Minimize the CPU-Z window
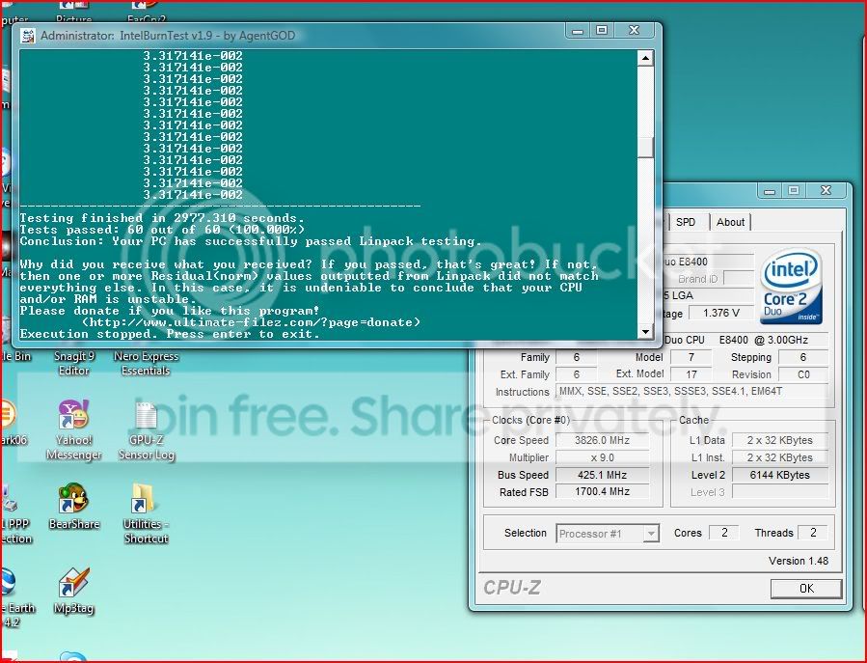The height and width of the screenshot is (663, 867). [x=770, y=191]
